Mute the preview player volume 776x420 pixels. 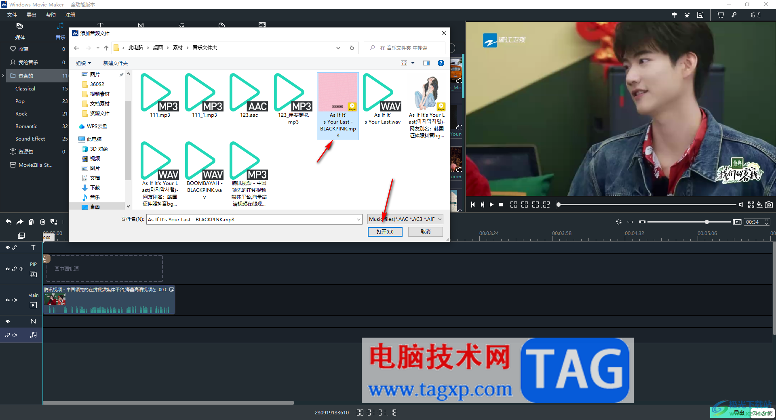[741, 205]
